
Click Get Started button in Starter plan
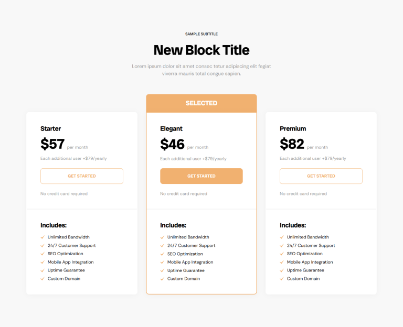[82, 176]
